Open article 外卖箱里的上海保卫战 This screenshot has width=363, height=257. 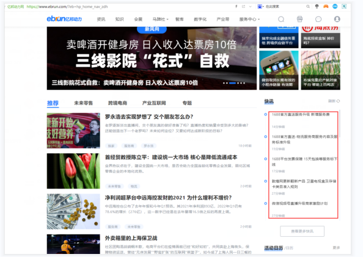(x=131, y=238)
